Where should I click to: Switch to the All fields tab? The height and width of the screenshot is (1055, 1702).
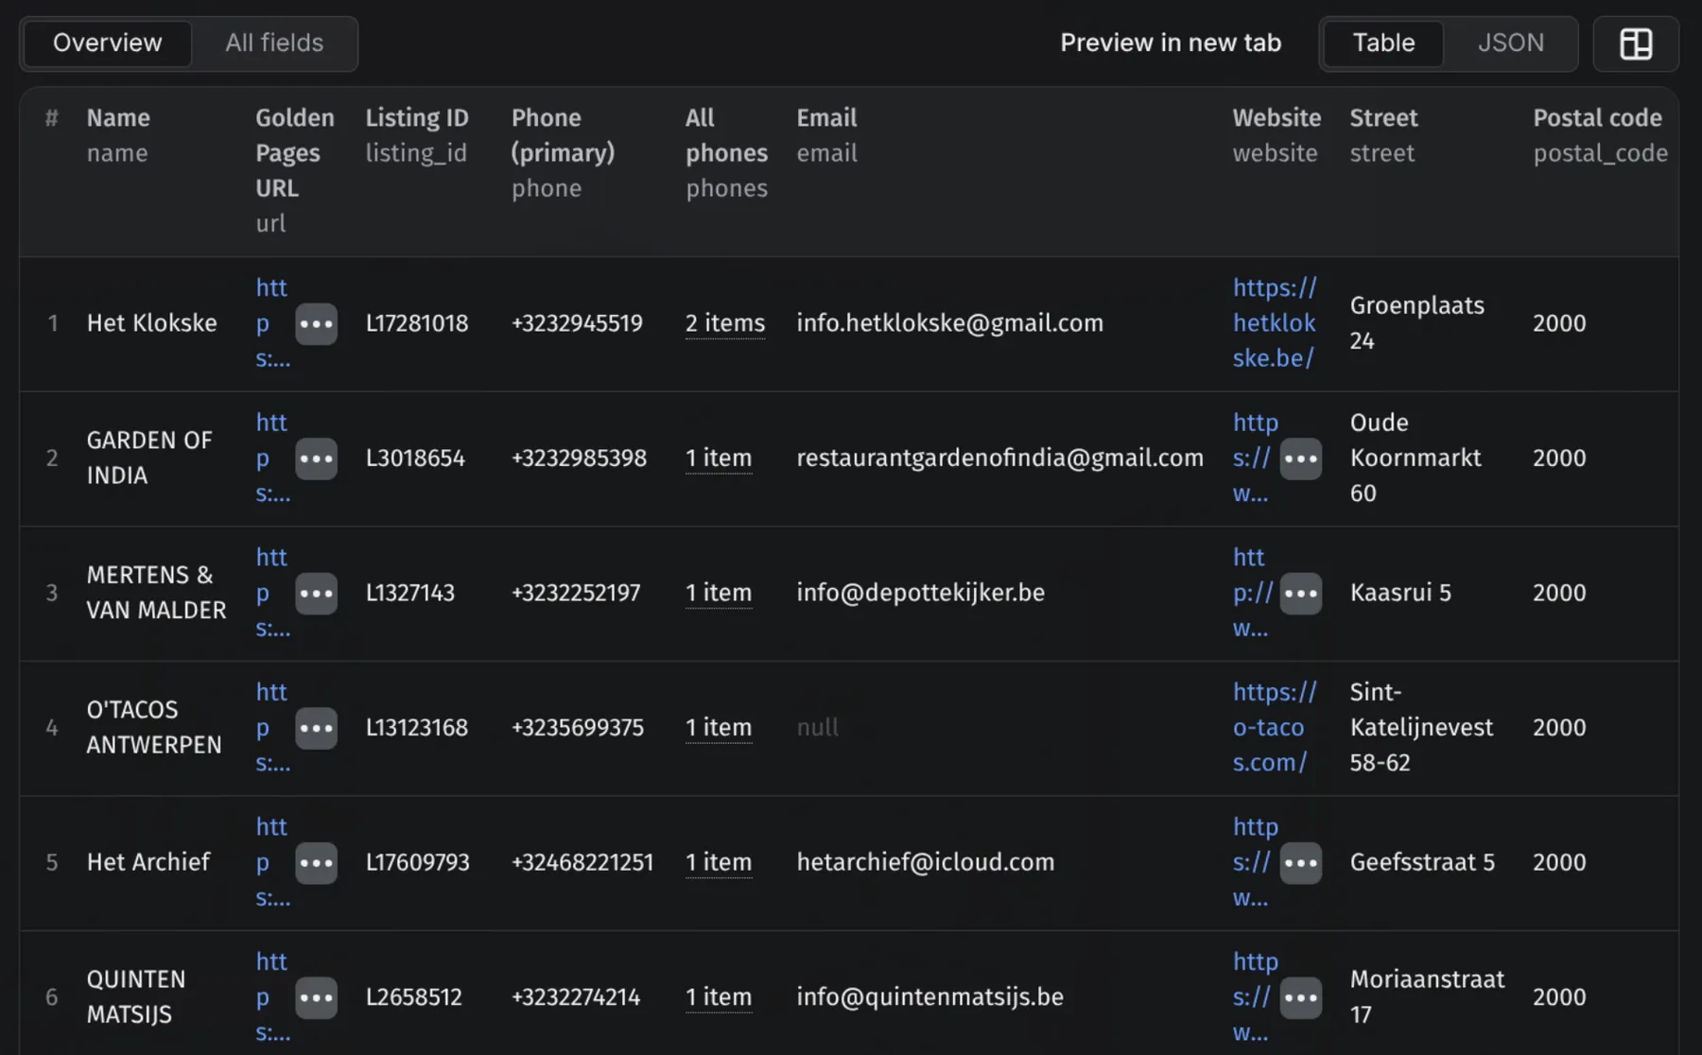point(274,43)
